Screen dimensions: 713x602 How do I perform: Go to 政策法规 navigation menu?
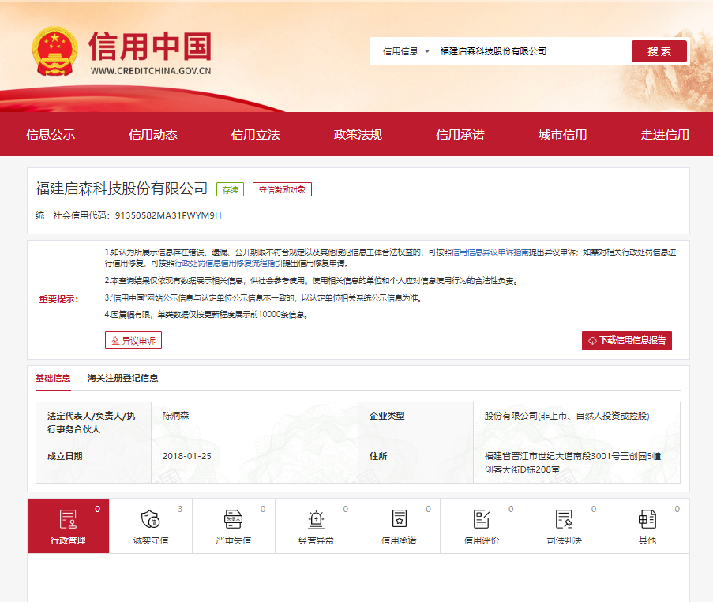click(x=358, y=135)
